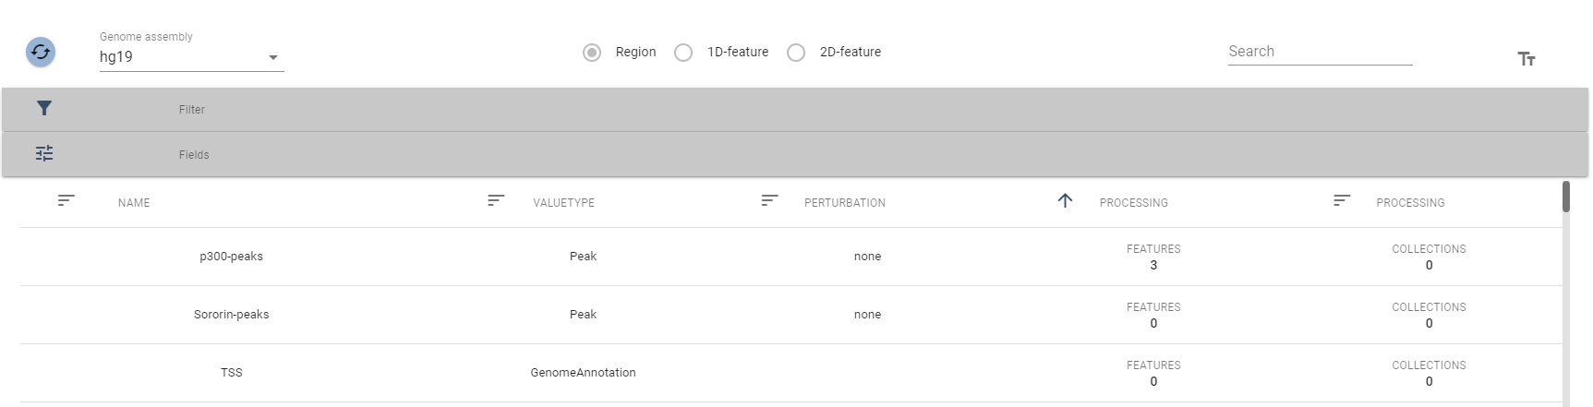Click the up-arrow sort icon for Processing
Screen dimensions: 1593x407
coord(1065,200)
